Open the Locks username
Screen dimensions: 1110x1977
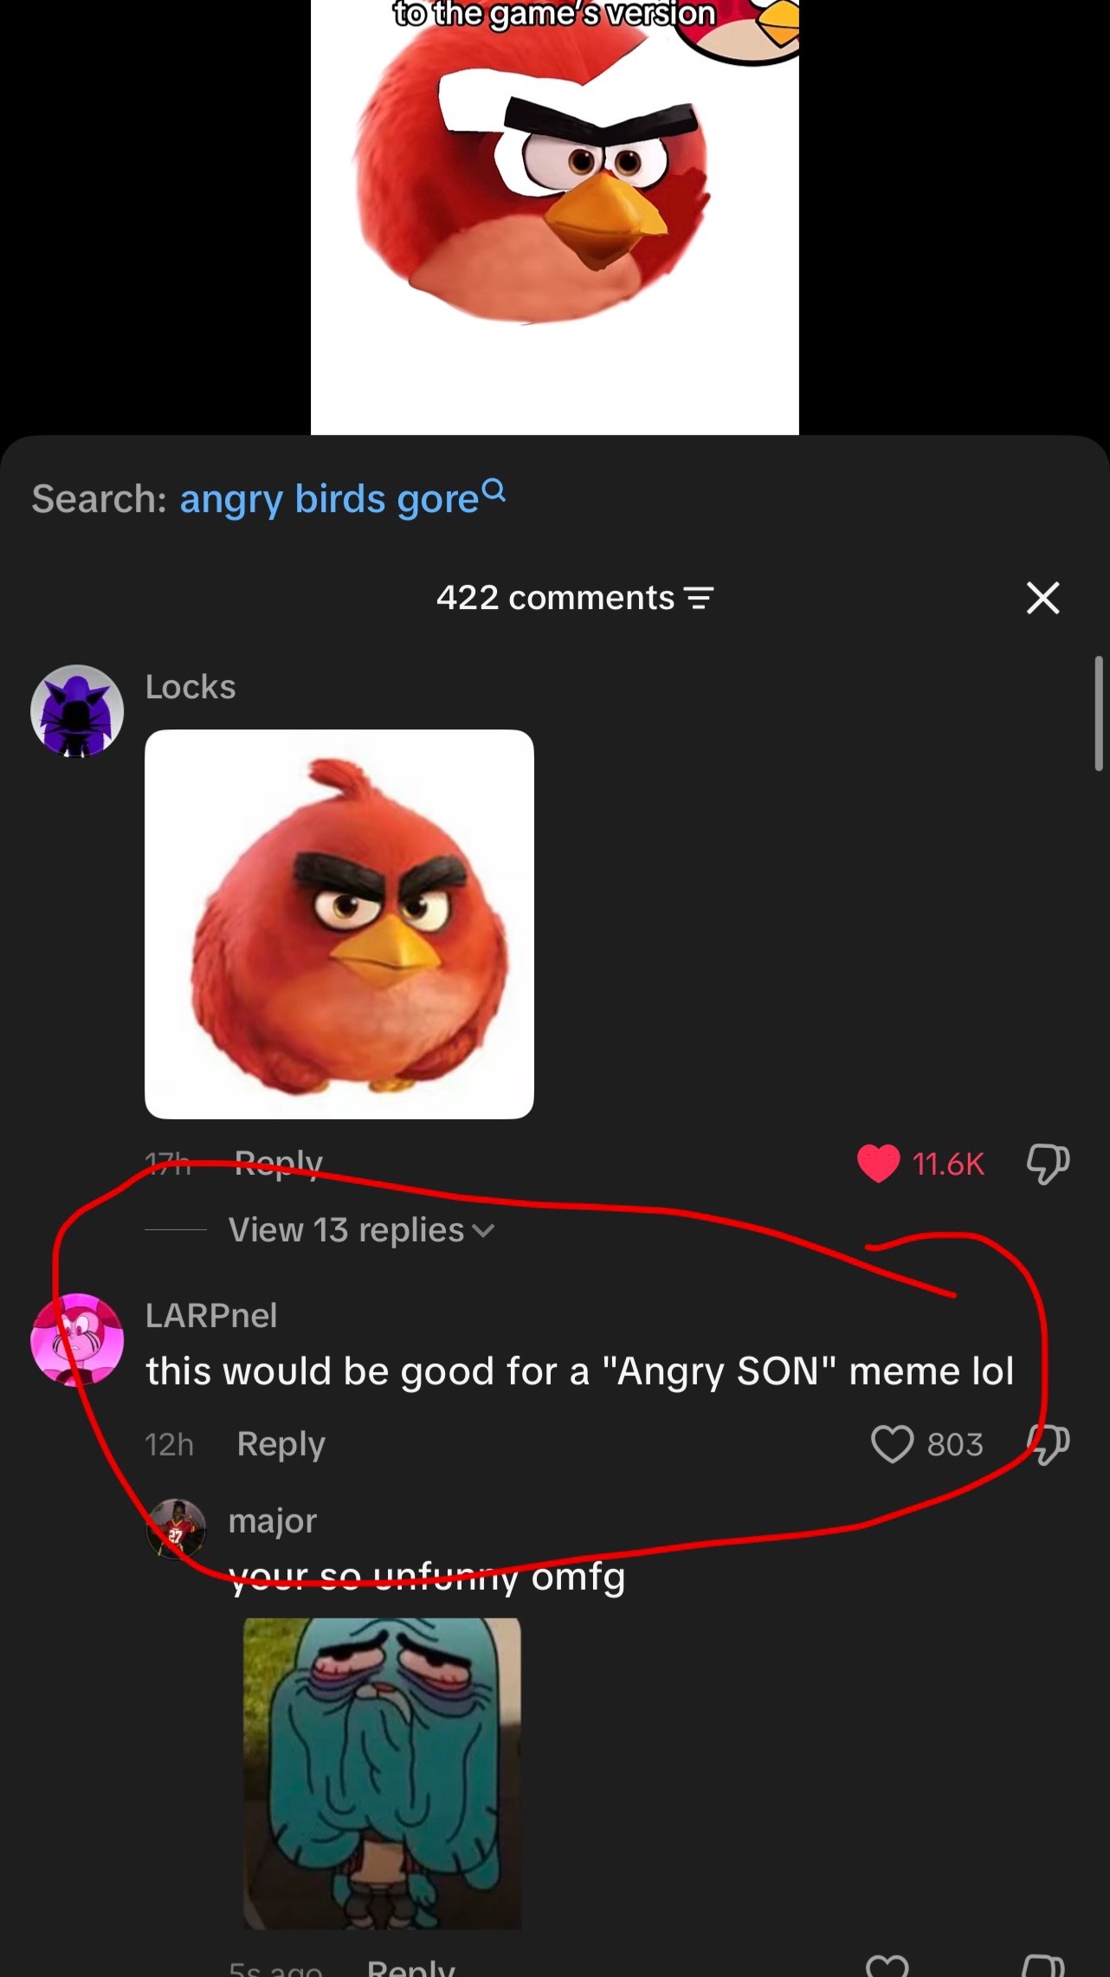pyautogui.click(x=190, y=687)
